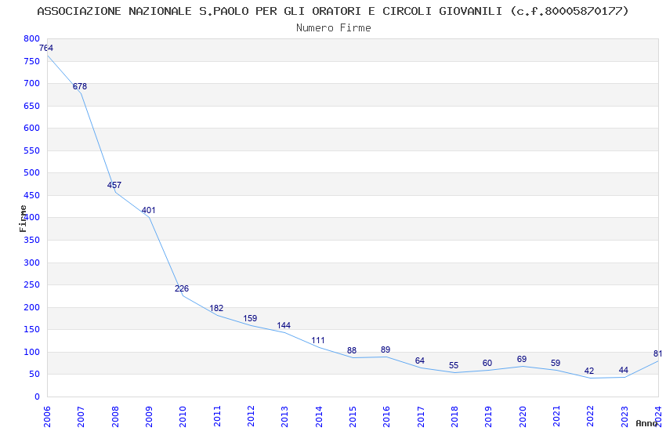Viewport: 666px width, 431px height.
Task: Click the data label 764
Action: [46, 48]
